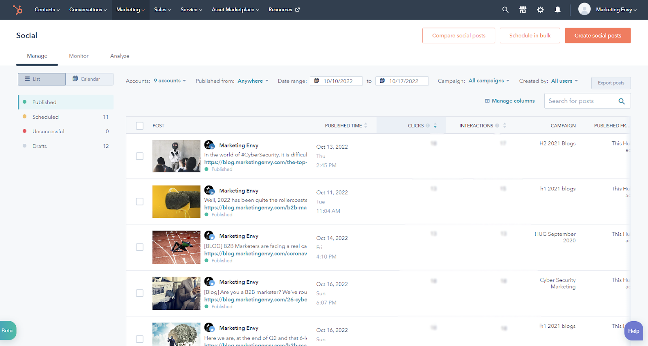648x346 pixels.
Task: Click Compare social posts button
Action: click(459, 36)
